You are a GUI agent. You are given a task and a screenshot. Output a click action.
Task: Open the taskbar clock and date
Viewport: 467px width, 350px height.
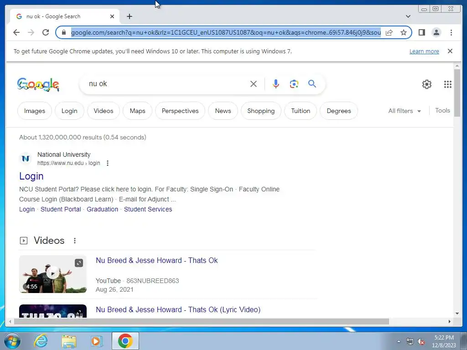pos(444,341)
